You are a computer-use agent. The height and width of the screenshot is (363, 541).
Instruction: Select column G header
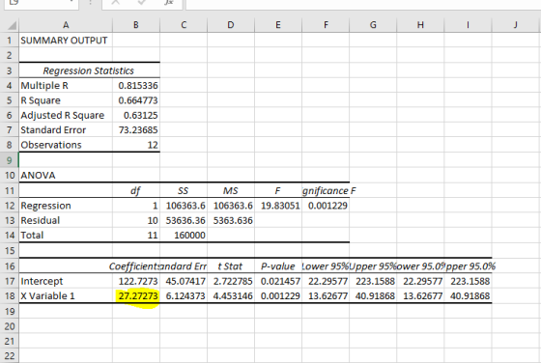click(x=373, y=25)
